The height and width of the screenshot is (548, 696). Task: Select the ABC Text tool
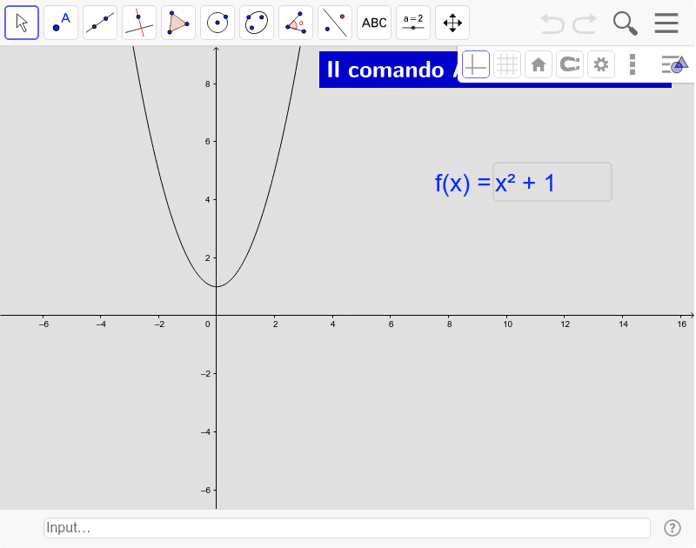[x=374, y=23]
